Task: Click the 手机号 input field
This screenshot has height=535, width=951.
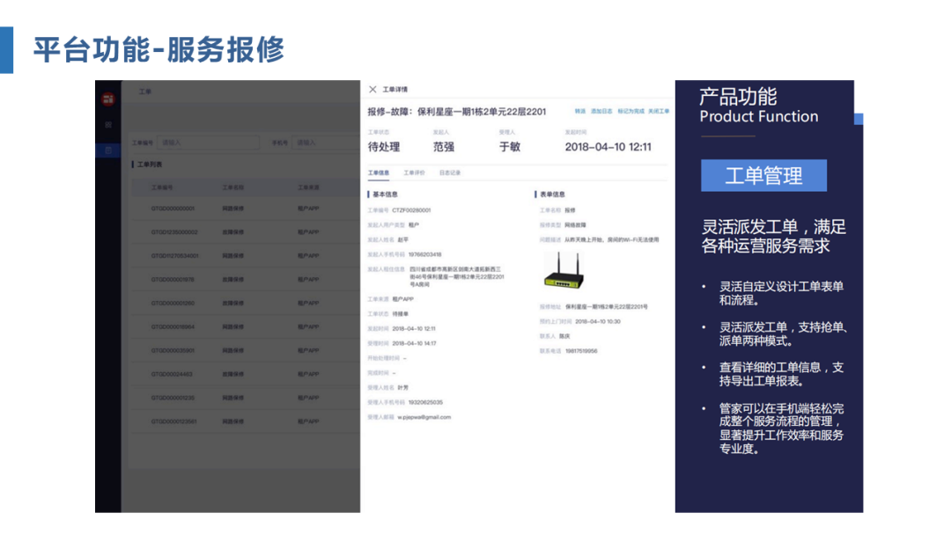Action: [x=326, y=143]
